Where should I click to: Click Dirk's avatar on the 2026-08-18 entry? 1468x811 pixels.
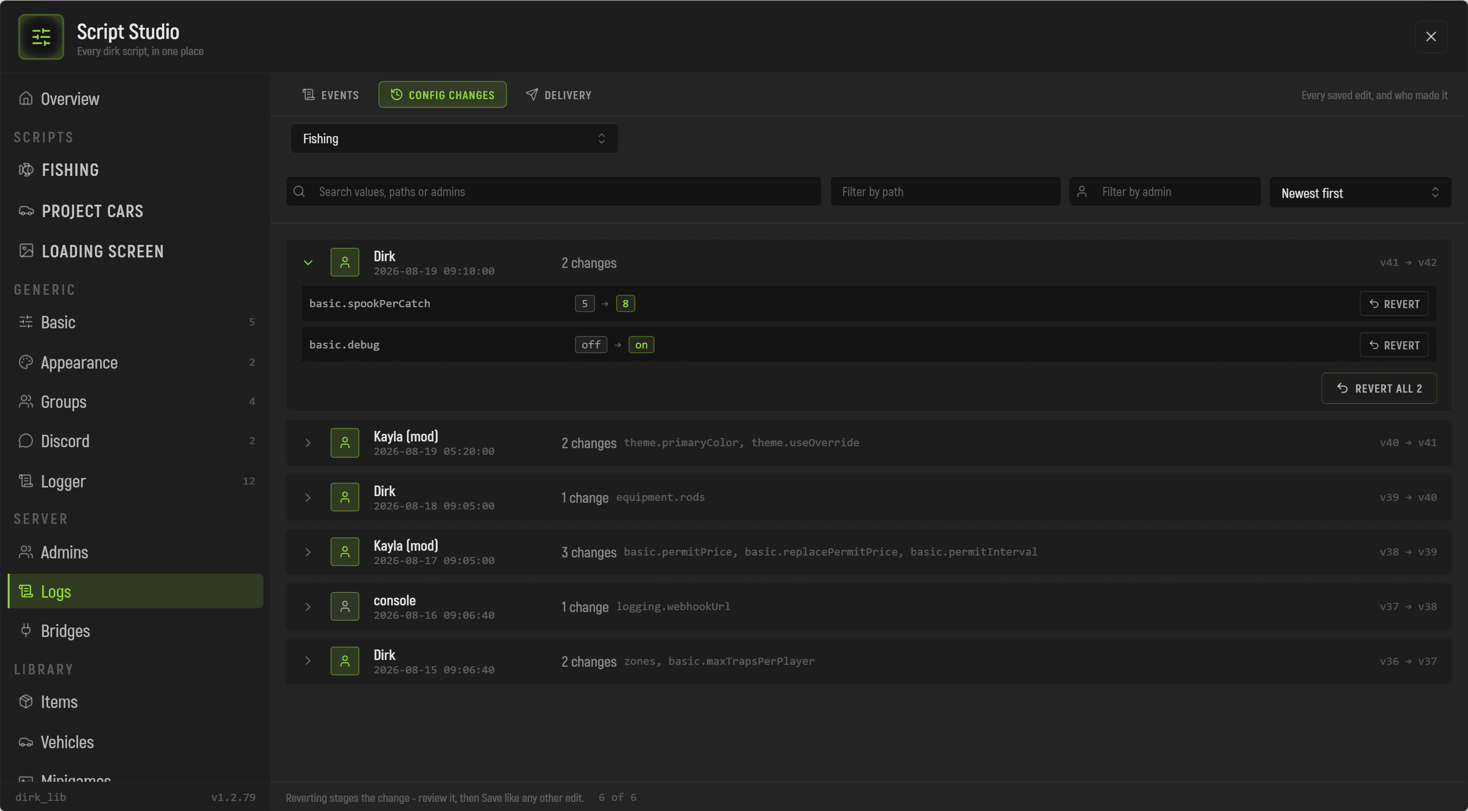coord(345,497)
